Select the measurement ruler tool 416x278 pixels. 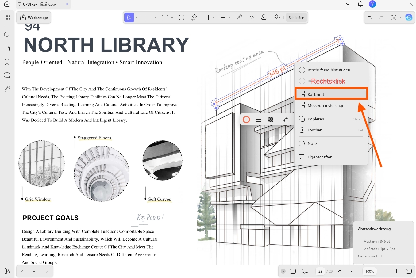pyautogui.click(x=223, y=17)
